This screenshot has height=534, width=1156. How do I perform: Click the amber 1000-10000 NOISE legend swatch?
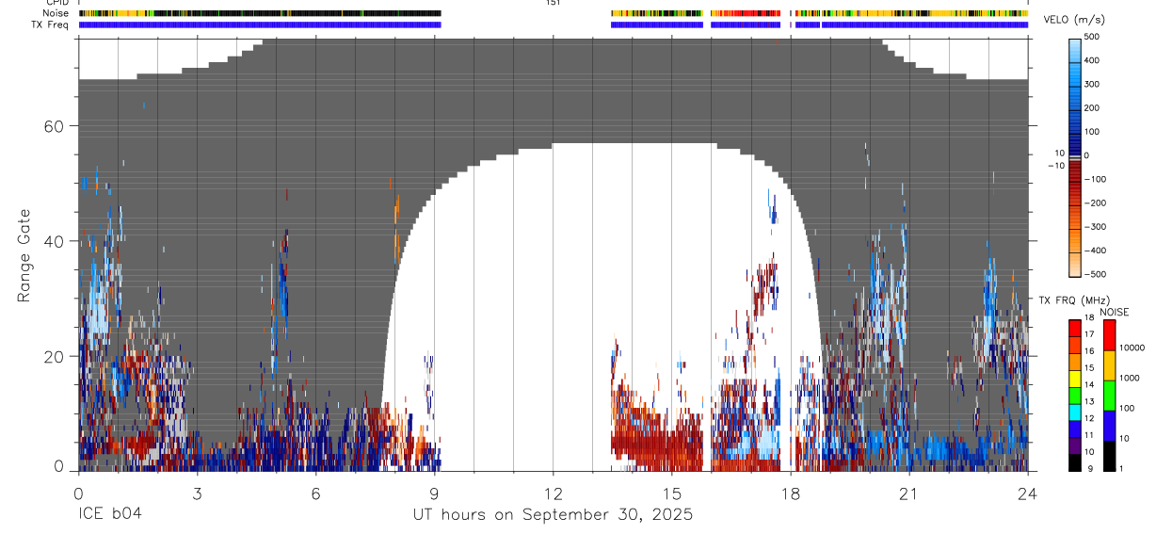click(x=1109, y=365)
